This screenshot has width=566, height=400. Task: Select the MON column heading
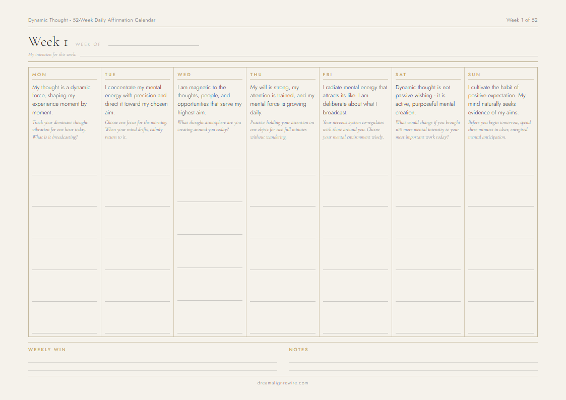[39, 75]
